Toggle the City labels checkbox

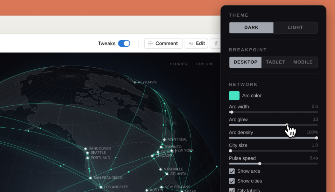(x=232, y=190)
